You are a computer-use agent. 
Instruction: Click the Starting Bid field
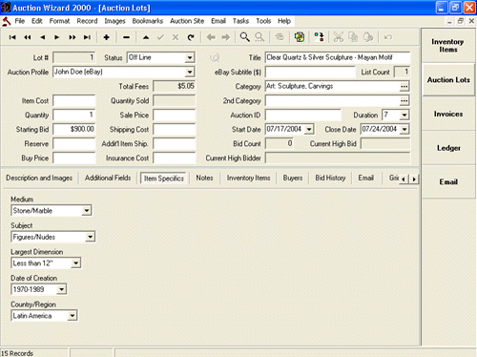coord(74,129)
